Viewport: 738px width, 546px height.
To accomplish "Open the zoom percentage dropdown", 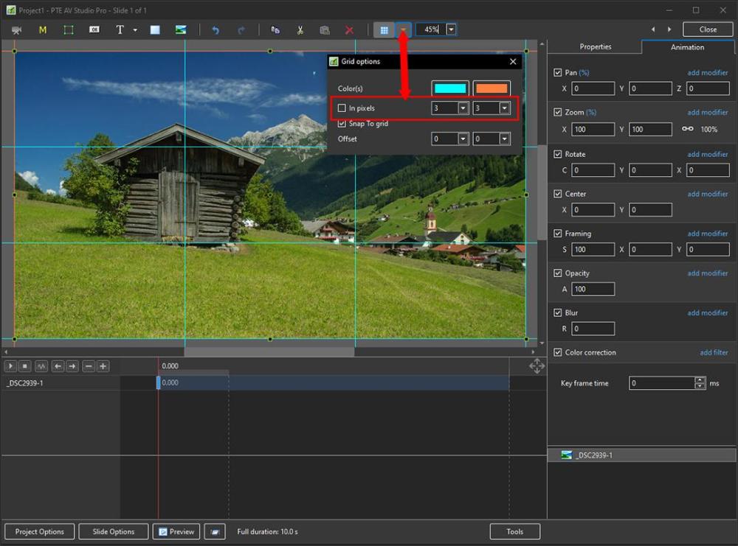I will coord(451,29).
